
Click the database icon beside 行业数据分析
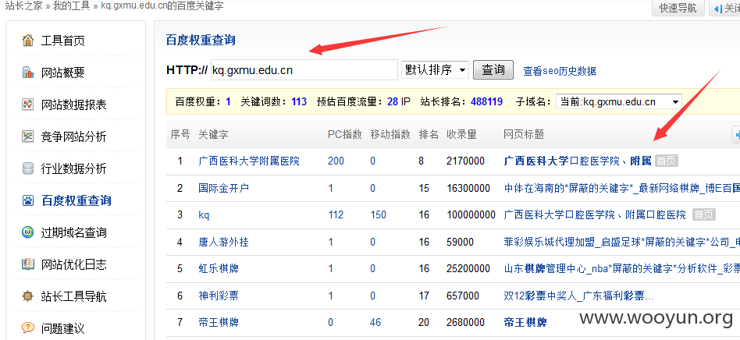coord(28,168)
